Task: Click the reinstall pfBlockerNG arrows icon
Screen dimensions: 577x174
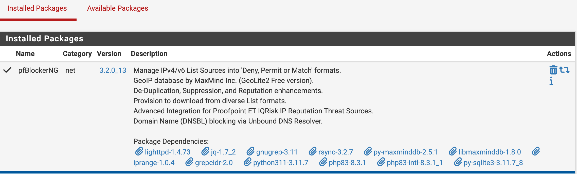Action: tap(565, 70)
